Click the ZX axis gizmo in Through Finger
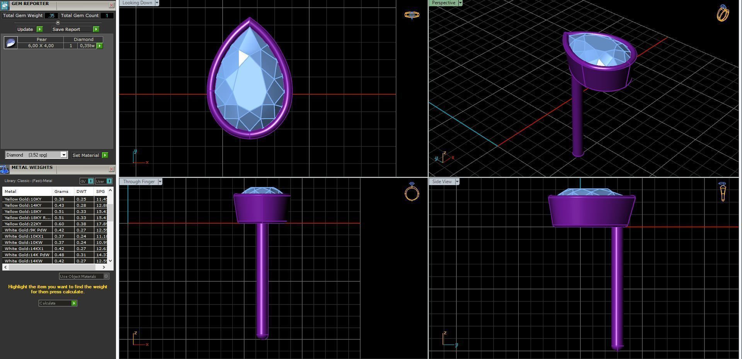742x359 pixels. coord(140,339)
